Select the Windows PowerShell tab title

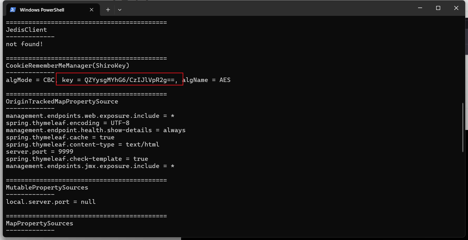[42, 10]
